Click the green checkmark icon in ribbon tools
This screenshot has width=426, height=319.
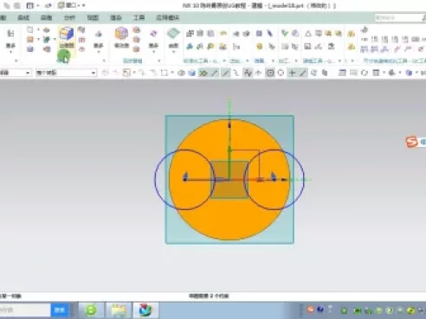pyautogui.click(x=285, y=33)
